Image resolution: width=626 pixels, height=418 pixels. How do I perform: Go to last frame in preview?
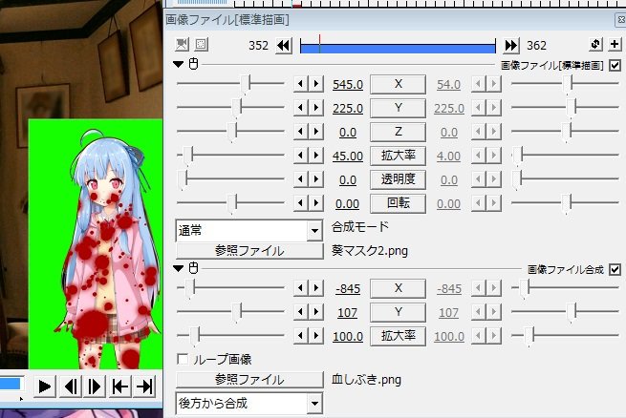(144, 387)
